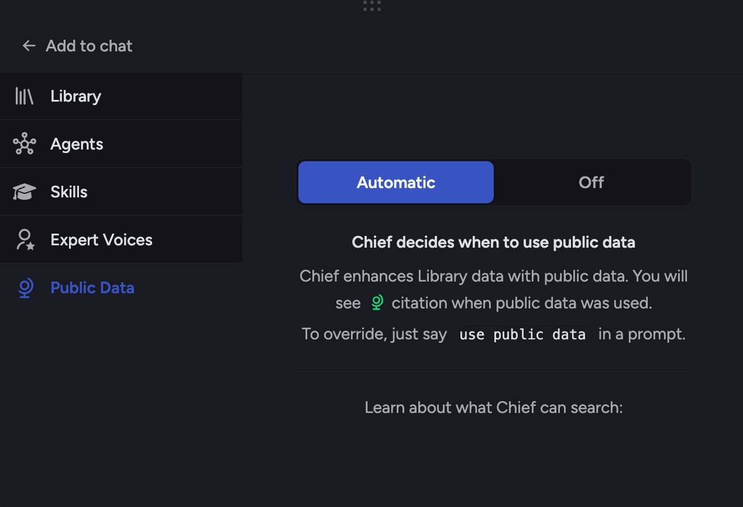Click 'Learn about what Chief can search:' text
Viewport: 743px width, 507px height.
[x=494, y=407]
